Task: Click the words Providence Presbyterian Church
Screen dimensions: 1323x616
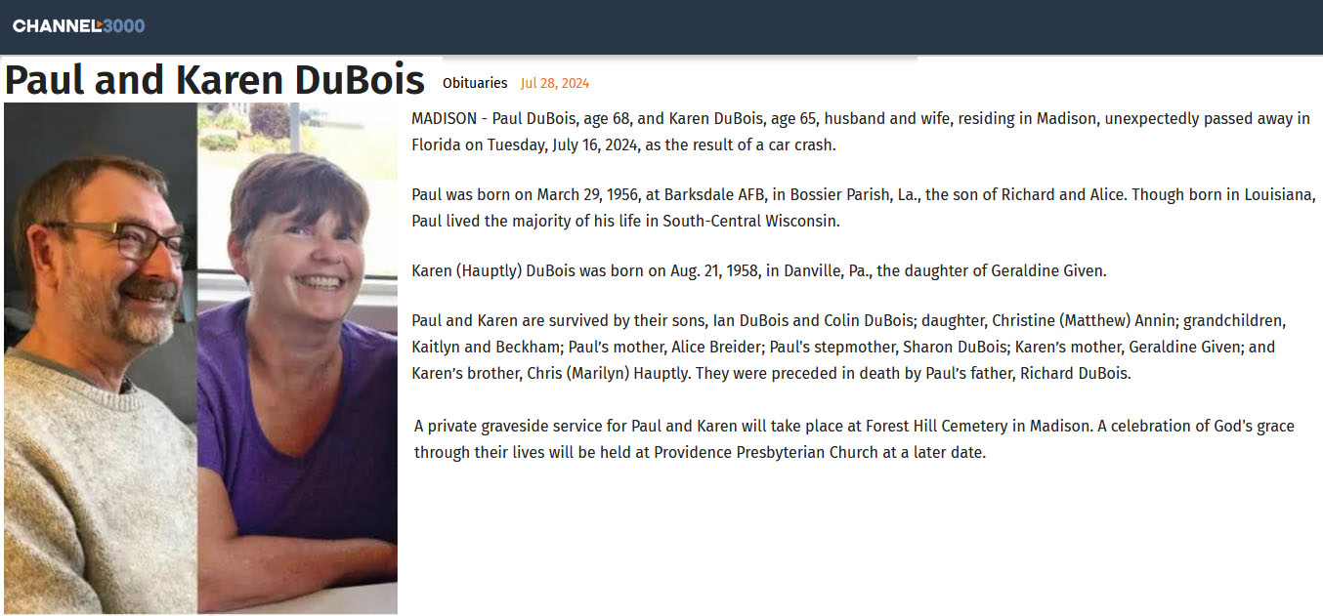Action: 767,453
